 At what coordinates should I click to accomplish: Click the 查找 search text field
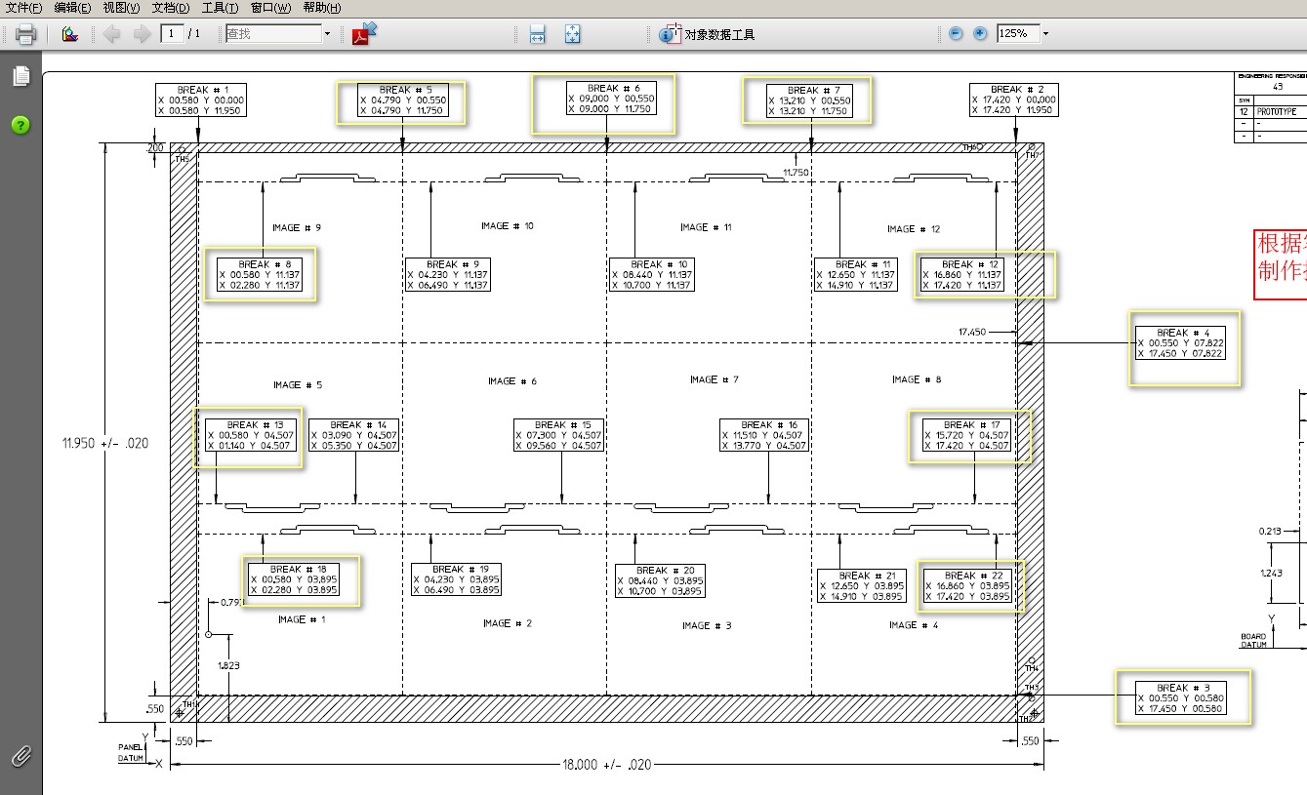pos(272,34)
